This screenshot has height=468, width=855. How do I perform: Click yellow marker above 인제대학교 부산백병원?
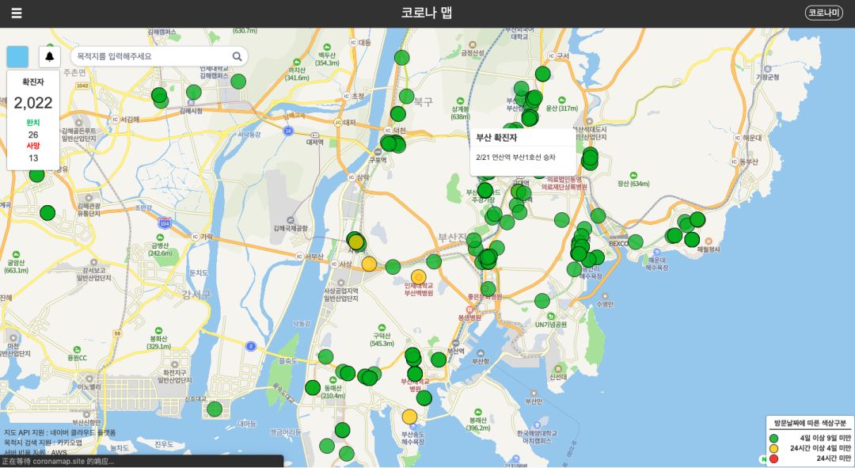418,277
